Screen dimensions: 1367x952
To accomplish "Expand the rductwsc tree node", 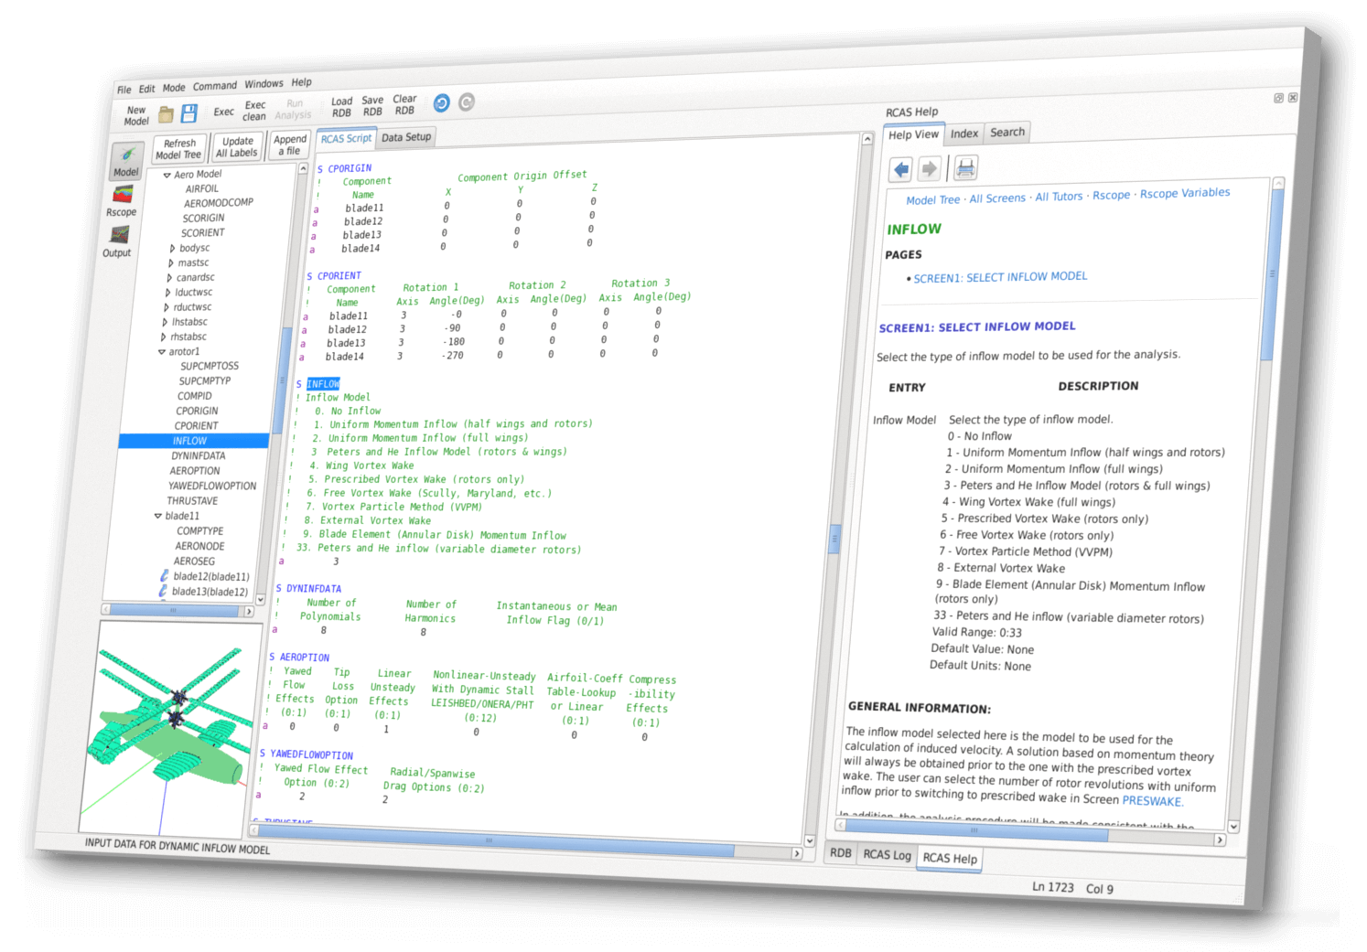I will point(166,307).
